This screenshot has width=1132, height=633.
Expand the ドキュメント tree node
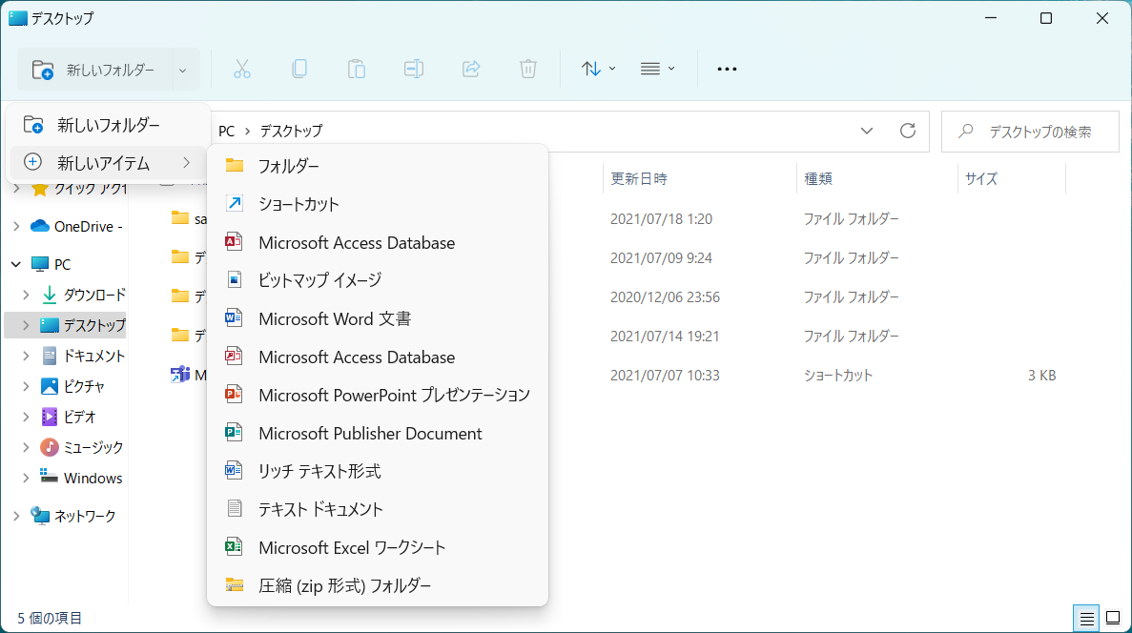pos(26,356)
